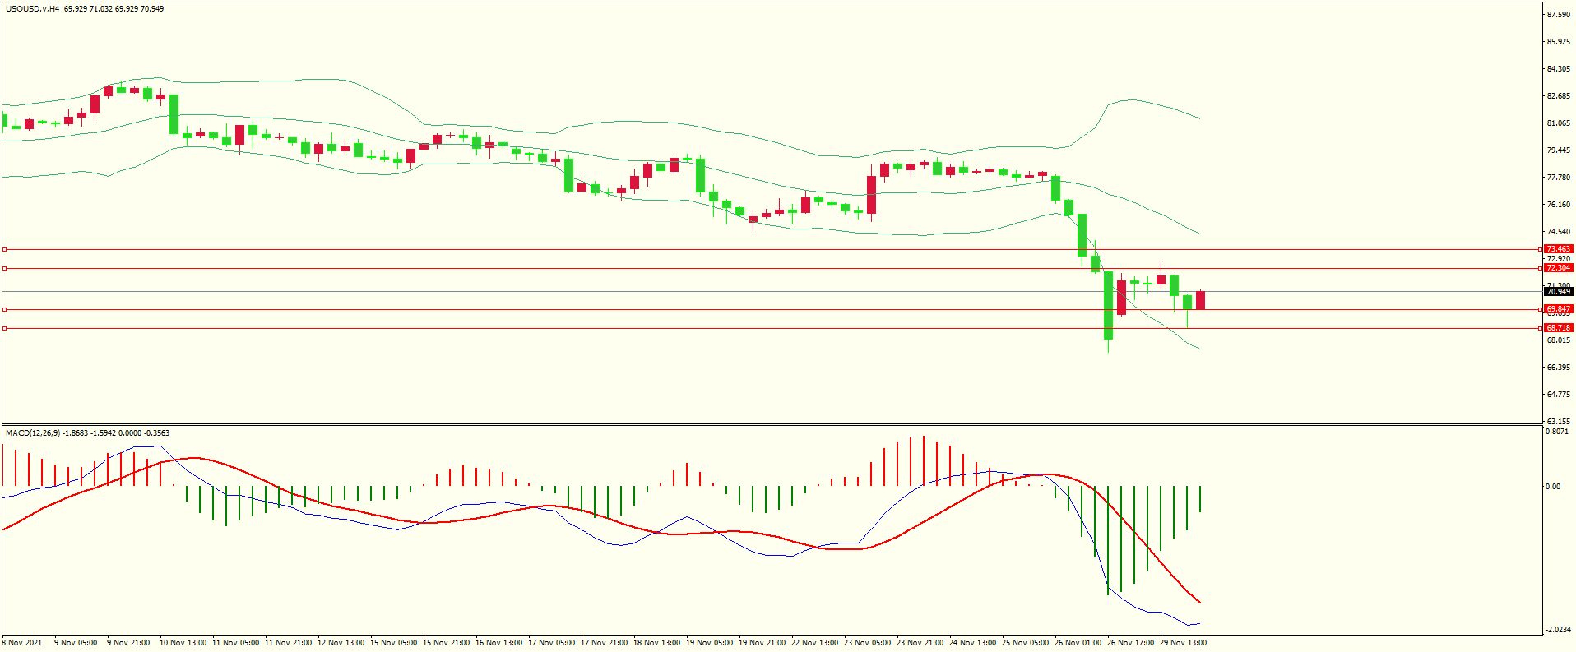Click the current price 70.949 label
The width and height of the screenshot is (1576, 652).
click(1558, 292)
